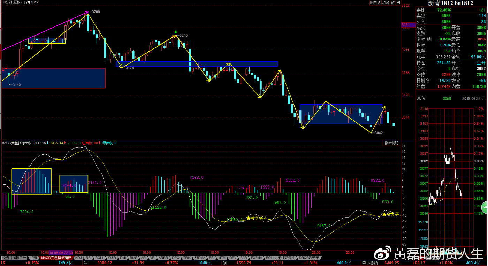Click the latest 金叉买 star near 839.0

point(384,214)
